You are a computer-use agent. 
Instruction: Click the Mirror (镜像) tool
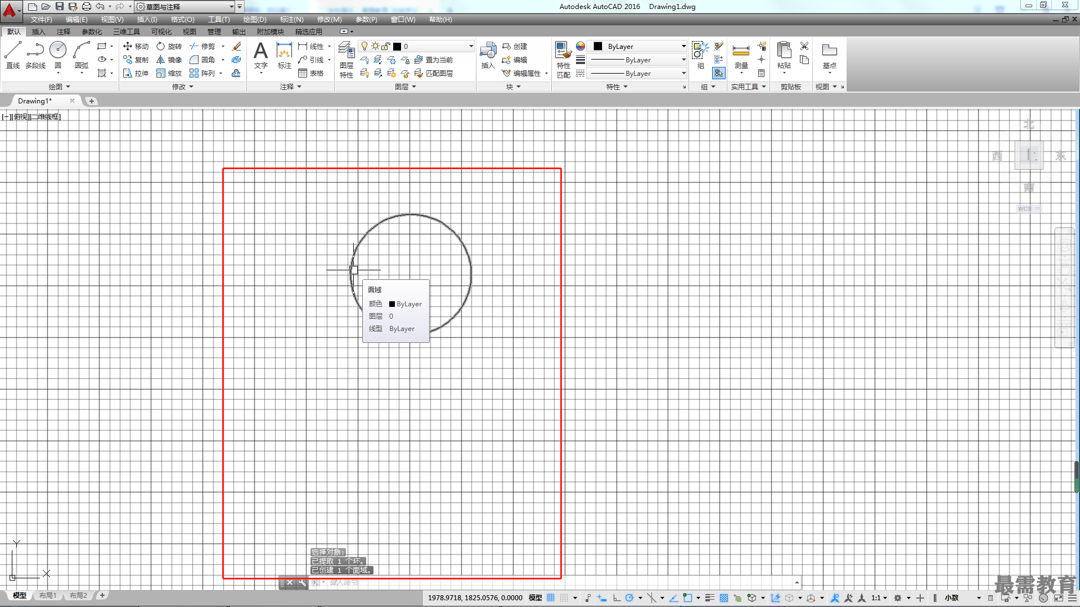coord(169,60)
